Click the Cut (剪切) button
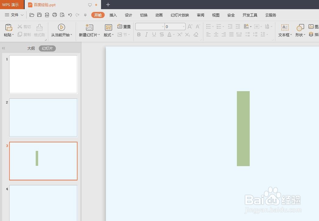 click(24, 27)
